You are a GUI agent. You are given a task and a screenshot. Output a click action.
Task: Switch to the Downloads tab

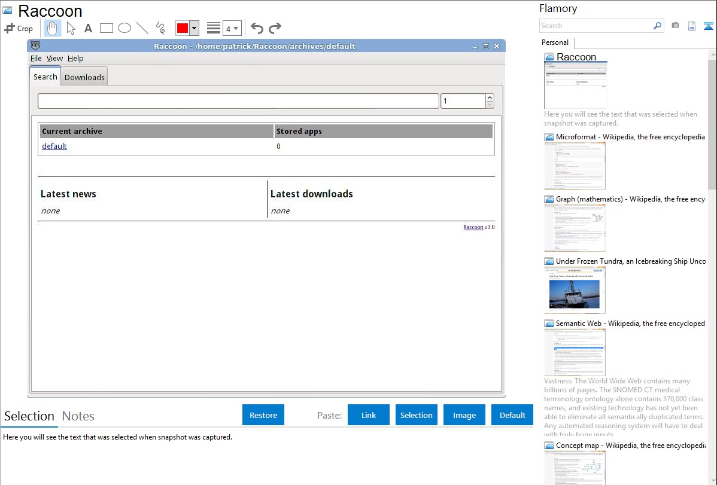(84, 77)
